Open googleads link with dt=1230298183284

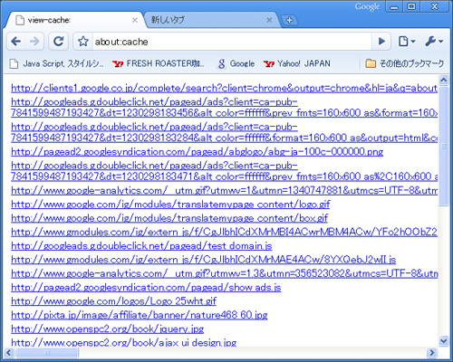[x=224, y=132]
